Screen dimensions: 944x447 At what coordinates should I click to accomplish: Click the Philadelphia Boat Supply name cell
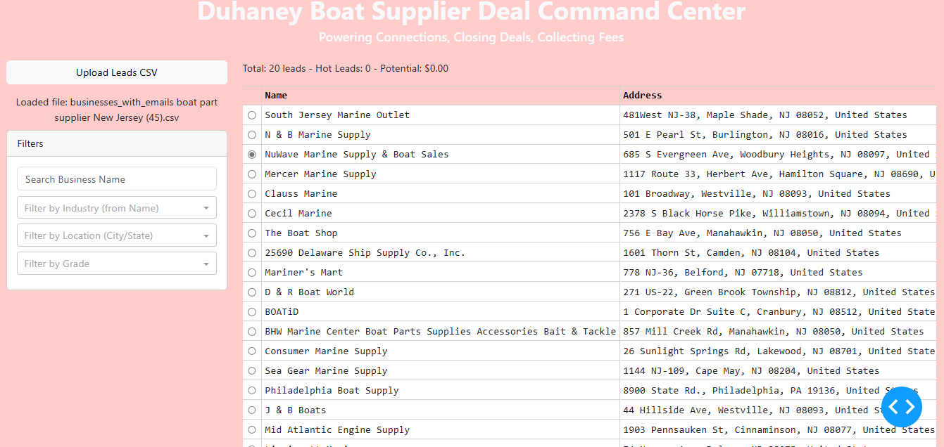(332, 391)
